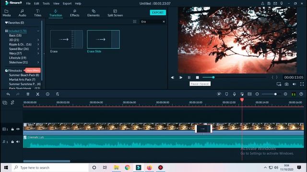Open preview display settings icon

click(279, 84)
